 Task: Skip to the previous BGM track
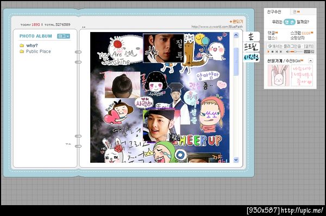click(277, 52)
